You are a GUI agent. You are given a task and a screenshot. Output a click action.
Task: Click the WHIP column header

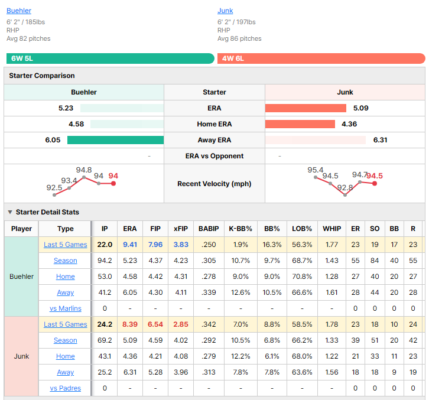(x=331, y=229)
